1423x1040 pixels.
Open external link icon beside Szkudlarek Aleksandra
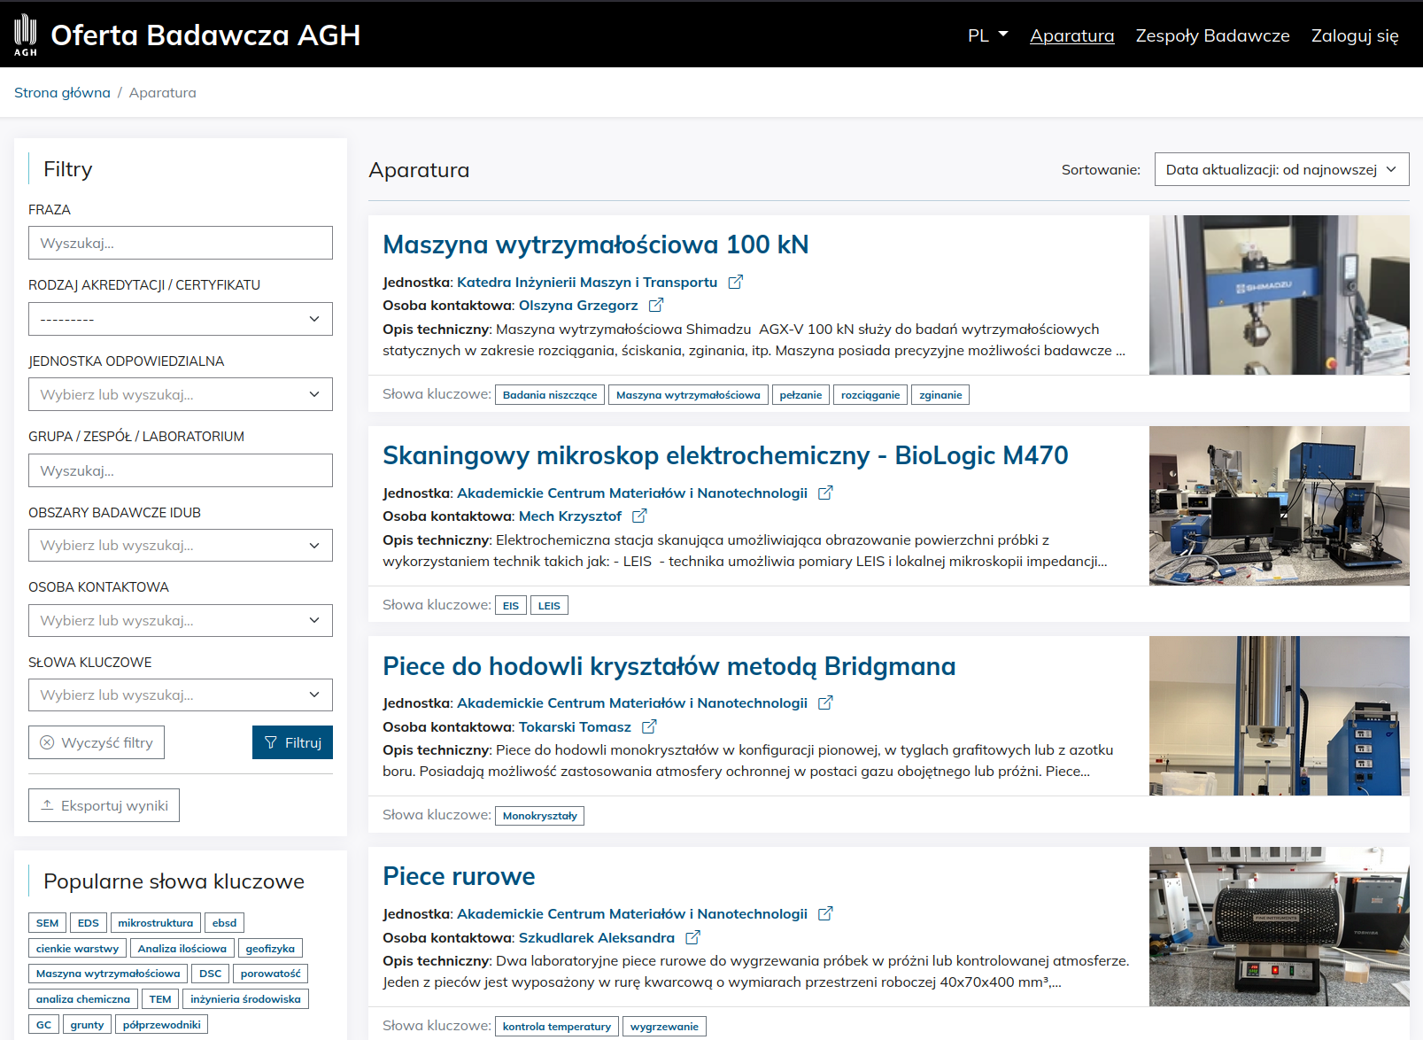click(x=692, y=937)
